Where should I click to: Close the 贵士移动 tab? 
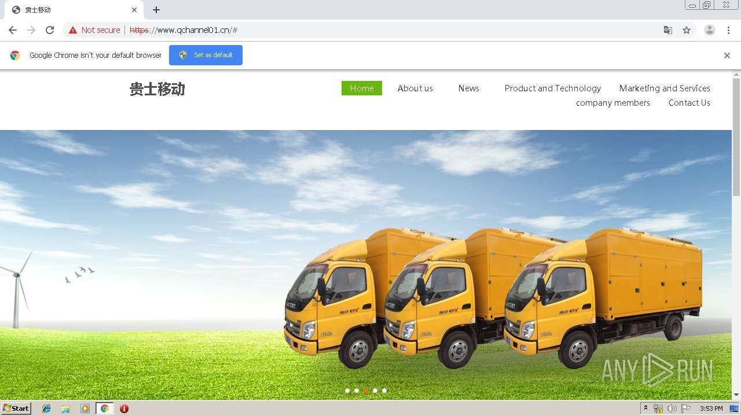[134, 10]
